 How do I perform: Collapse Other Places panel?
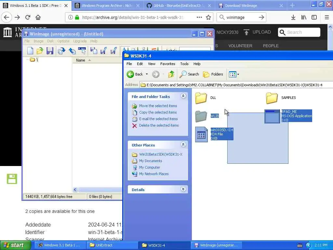[x=183, y=145]
